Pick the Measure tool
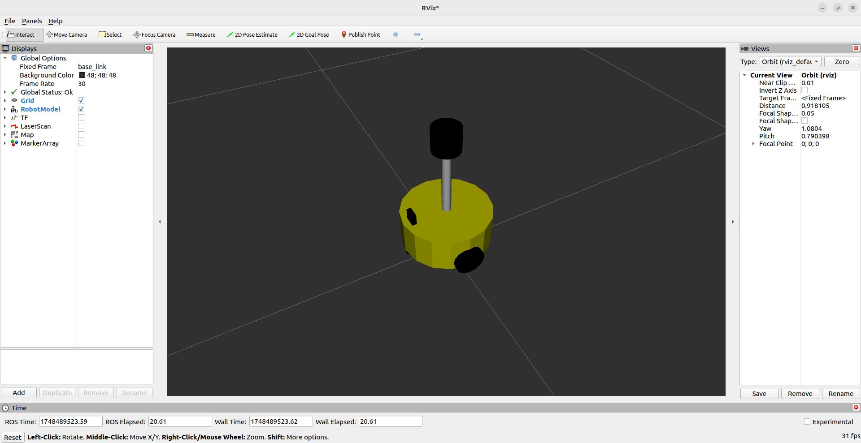Image resolution: width=861 pixels, height=443 pixels. coord(201,34)
